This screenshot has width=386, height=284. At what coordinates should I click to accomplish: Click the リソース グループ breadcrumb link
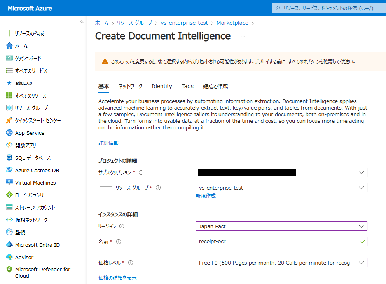(134, 23)
